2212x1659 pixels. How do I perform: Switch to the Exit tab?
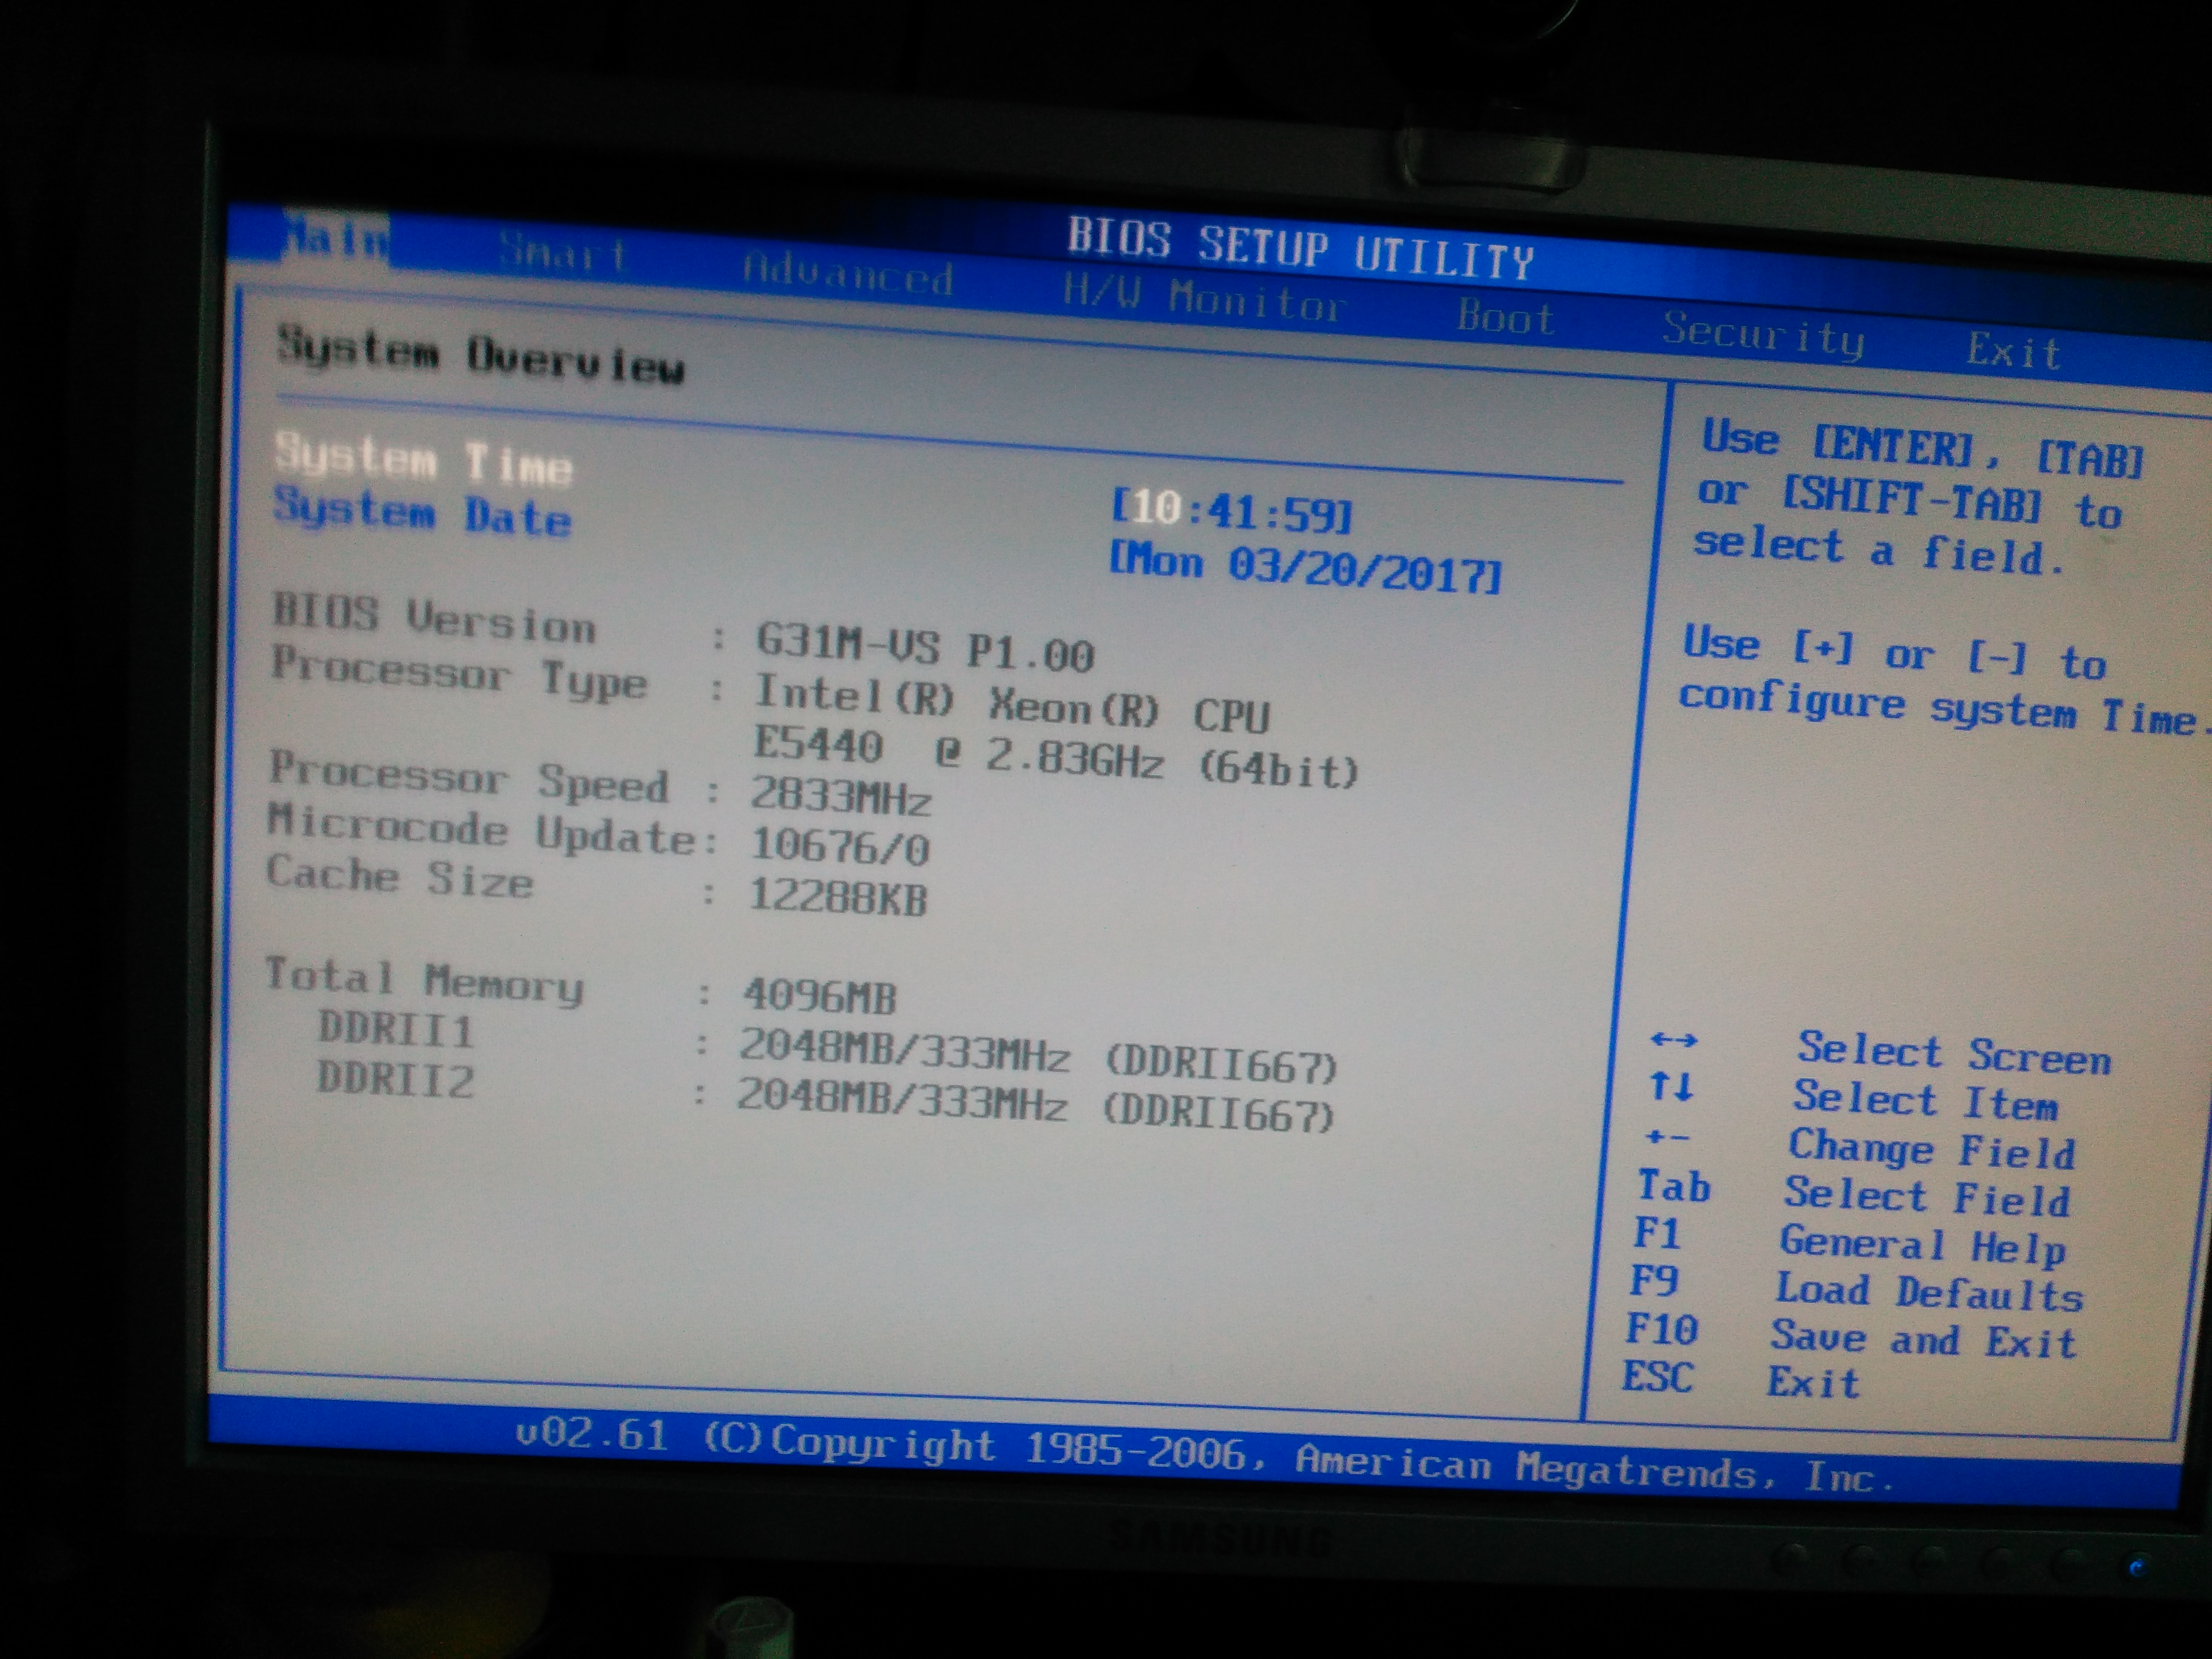pyautogui.click(x=2013, y=351)
